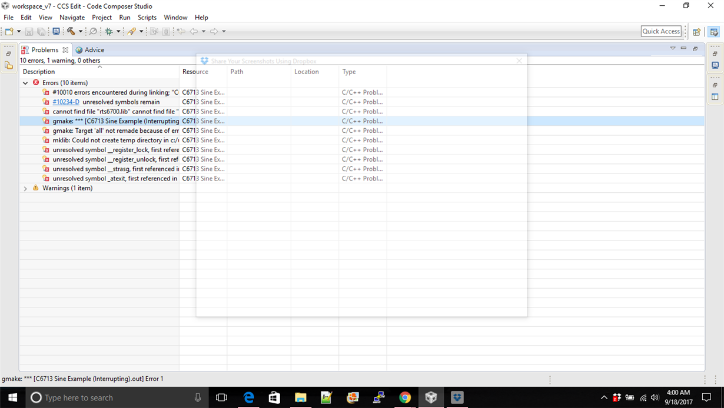Screen dimensions: 724x408
Task: Collapse the Errors (10 items) group
Action: click(x=25, y=83)
